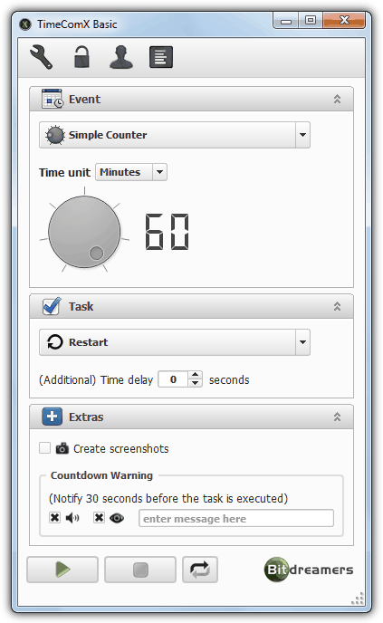Enable the Create screenshots checkbox
Screen dimensions: 383x623
click(x=45, y=447)
